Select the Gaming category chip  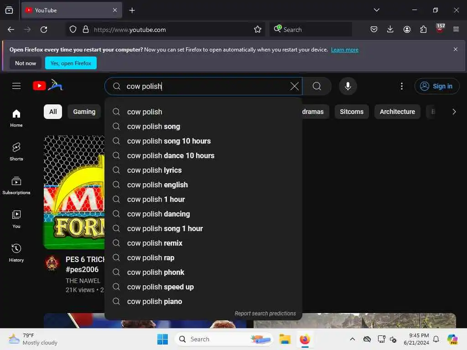tap(84, 112)
